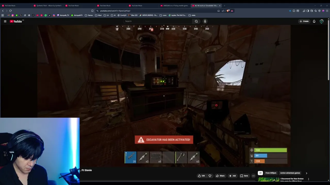Open the Brave VPN shield icon
This screenshot has width=330, height=185.
(x=319, y=11)
